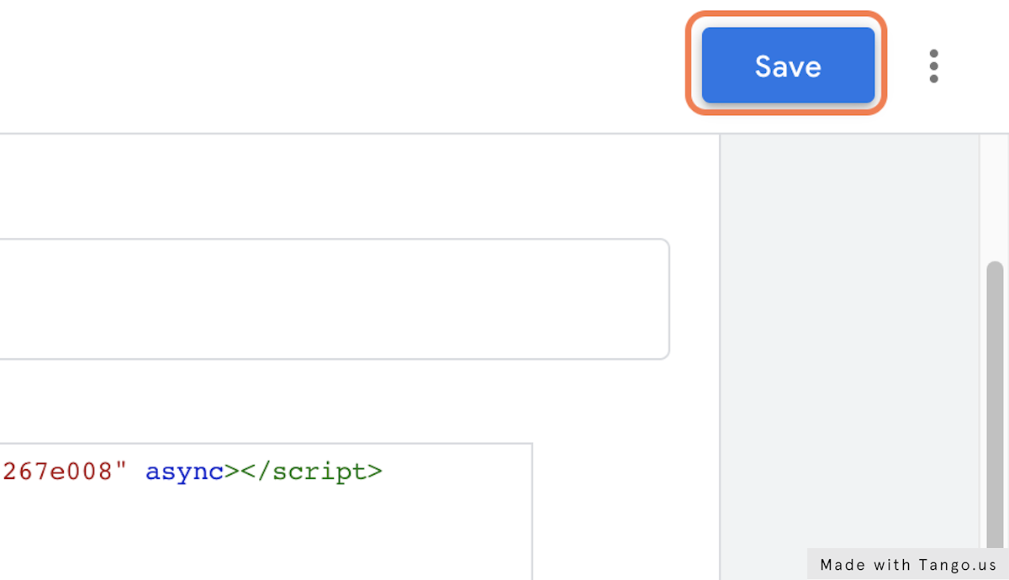Click inside the empty tag name field
The width and height of the screenshot is (1009, 580).
click(335, 299)
